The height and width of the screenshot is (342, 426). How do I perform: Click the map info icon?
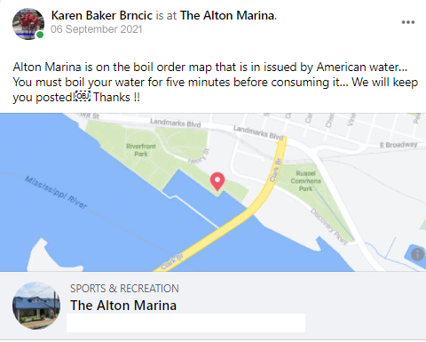417,254
